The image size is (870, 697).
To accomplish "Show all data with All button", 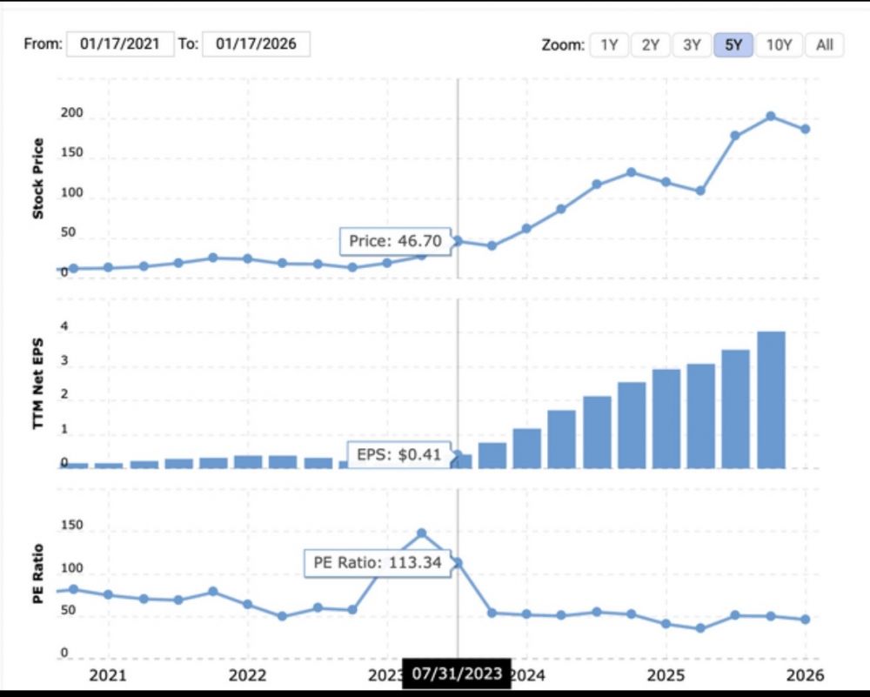I will (x=824, y=45).
